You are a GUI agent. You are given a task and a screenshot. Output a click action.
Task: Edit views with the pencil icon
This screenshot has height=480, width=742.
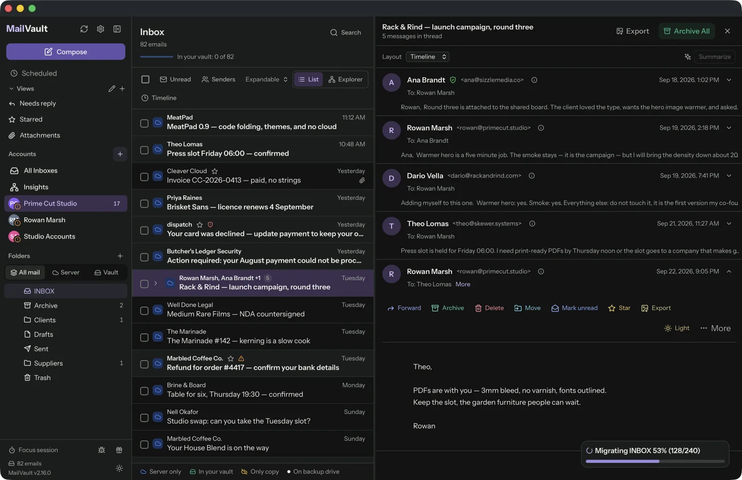tap(112, 89)
